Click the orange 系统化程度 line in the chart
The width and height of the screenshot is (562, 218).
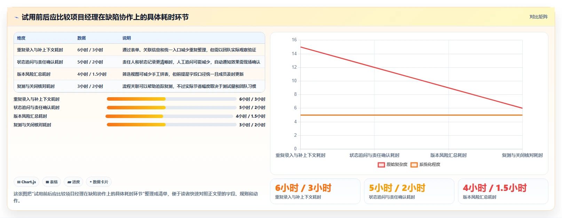pos(411,115)
